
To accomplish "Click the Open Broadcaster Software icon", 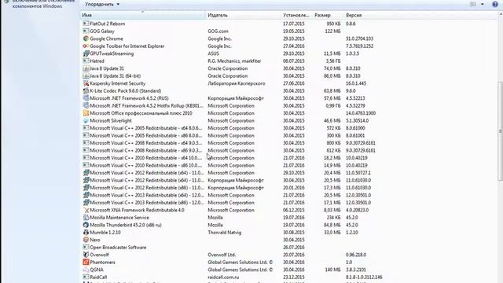I will click(x=86, y=247).
